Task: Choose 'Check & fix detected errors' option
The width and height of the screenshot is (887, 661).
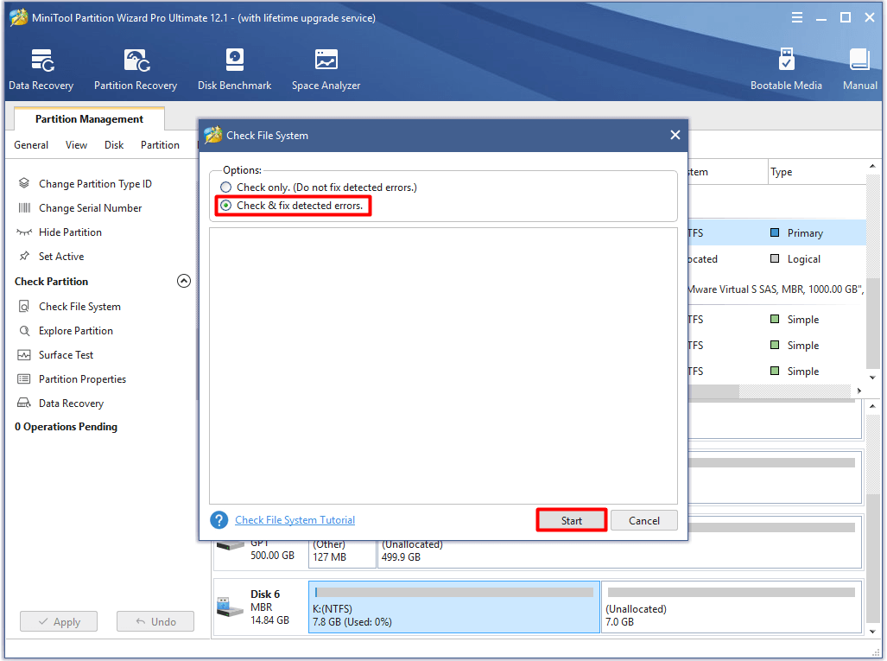Action: (226, 206)
